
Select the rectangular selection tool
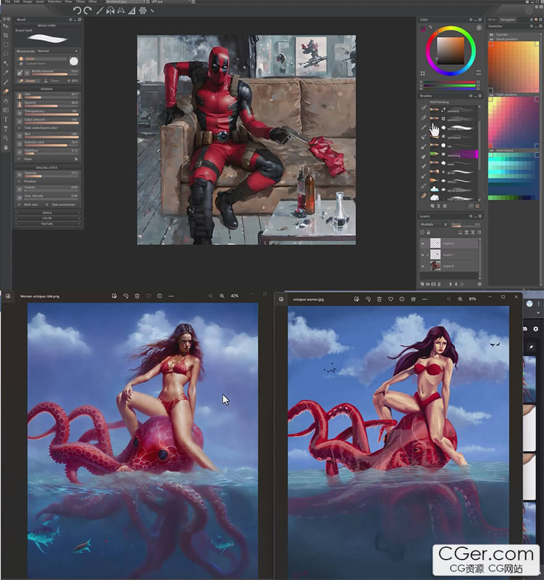tap(6, 45)
